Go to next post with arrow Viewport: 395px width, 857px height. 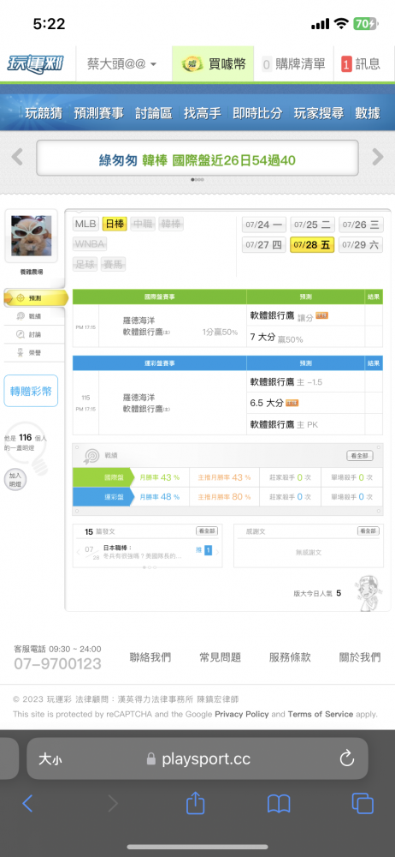217,552
